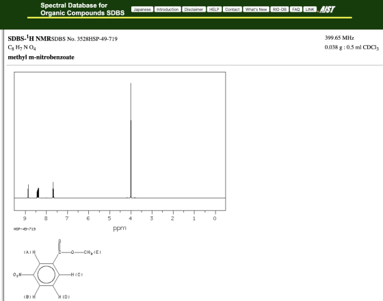Screen dimensions: 383x301
Task: Open the FAQ page
Action: [x=295, y=10]
